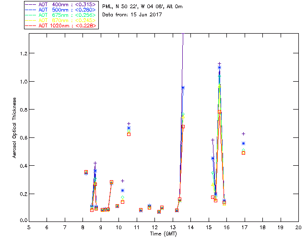Select the red square at the 15.6 hour peak

pos(220,112)
